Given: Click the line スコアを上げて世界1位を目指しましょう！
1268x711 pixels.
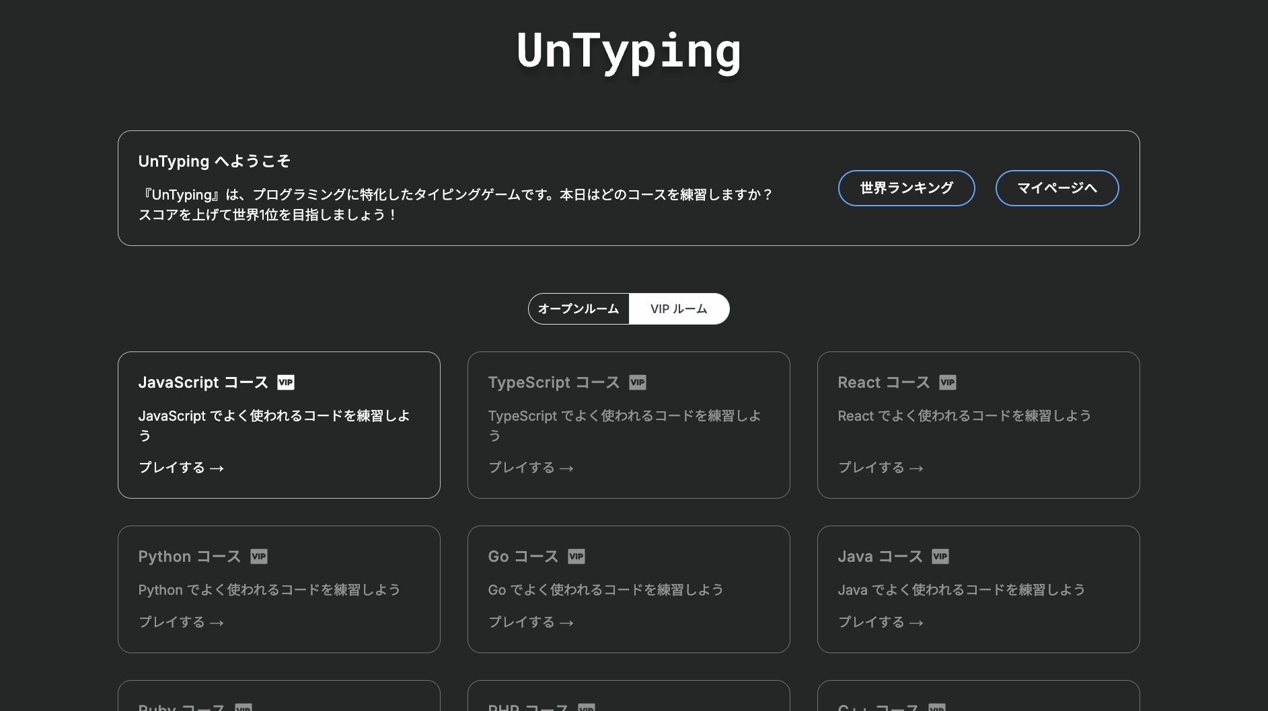Looking at the screenshot, I should click(x=268, y=215).
